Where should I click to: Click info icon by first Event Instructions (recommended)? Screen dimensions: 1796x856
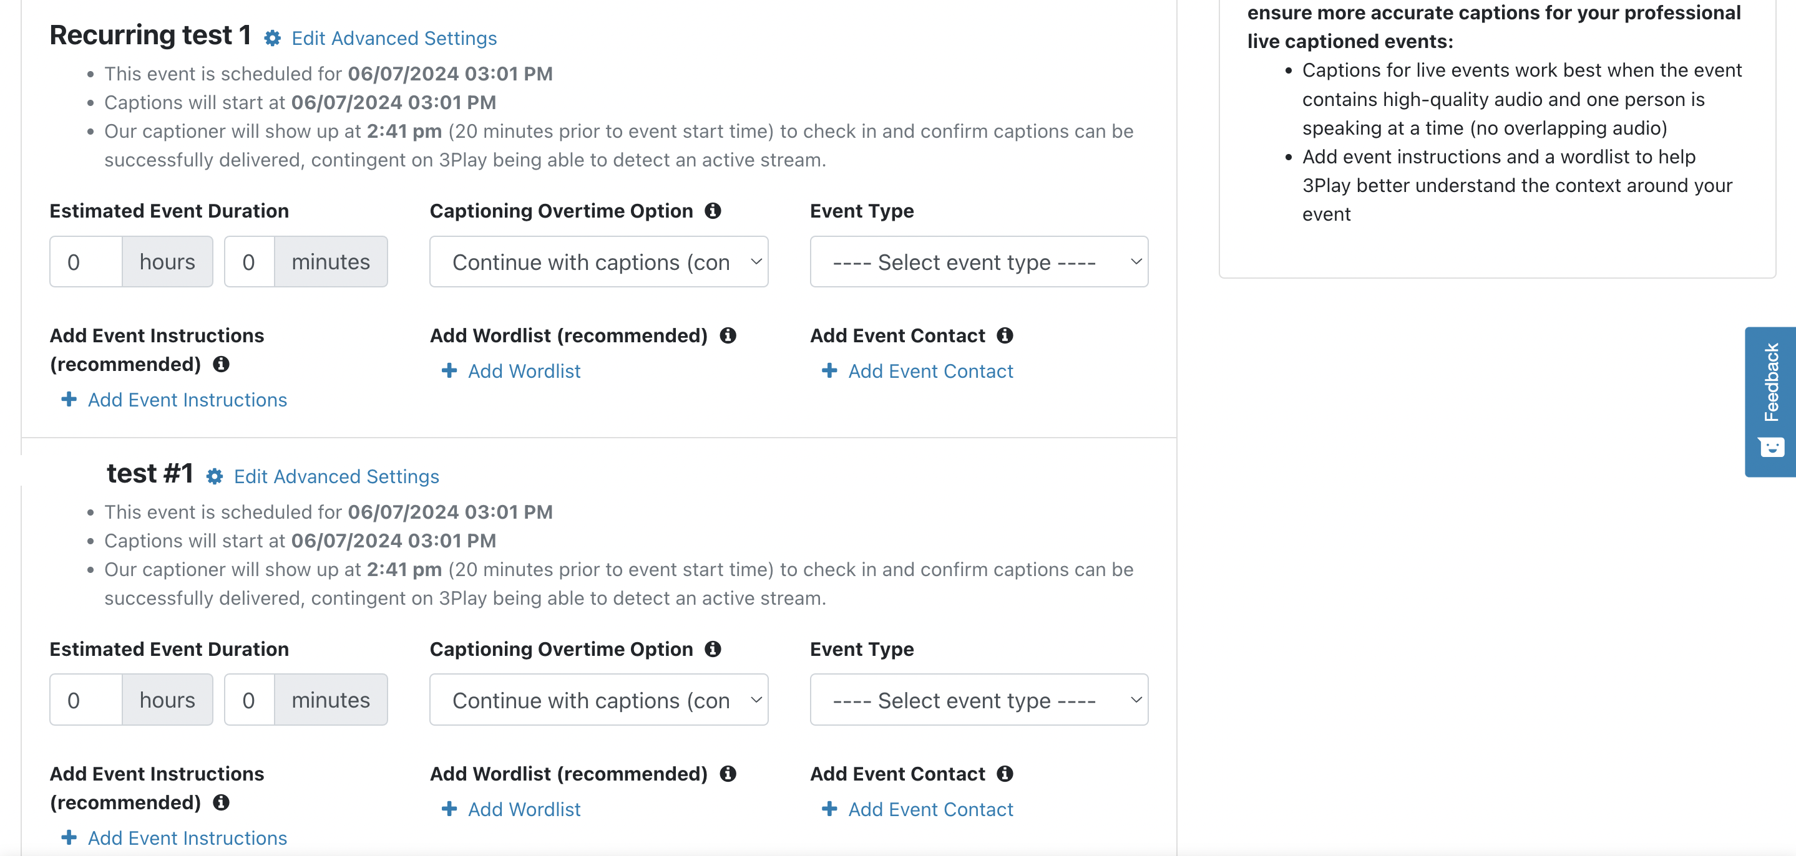pos(221,363)
